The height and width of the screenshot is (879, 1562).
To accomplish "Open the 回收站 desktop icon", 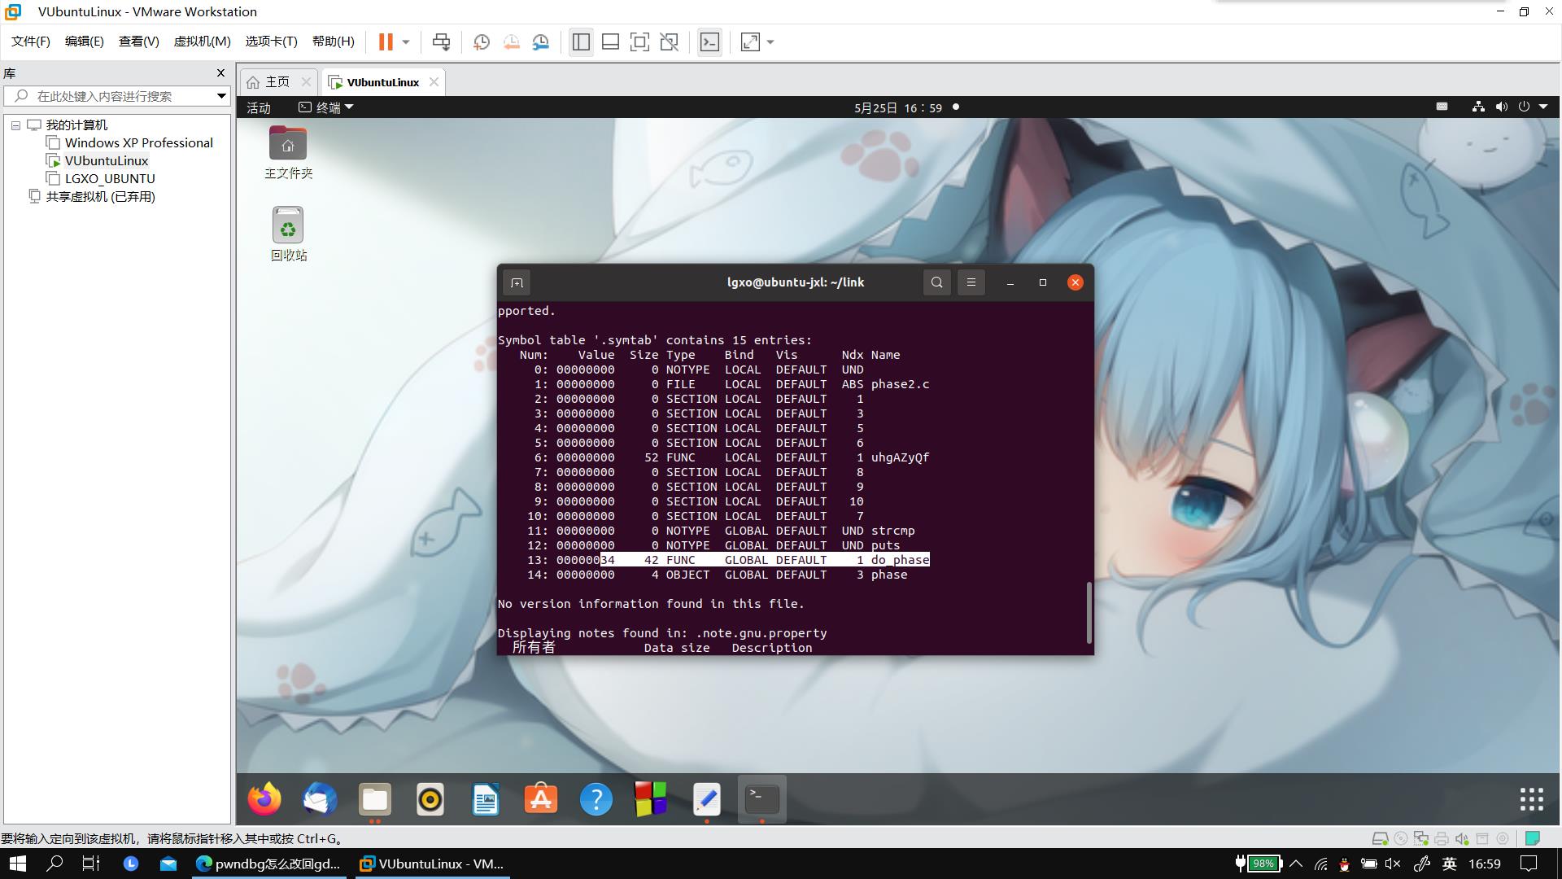I will (x=288, y=234).
